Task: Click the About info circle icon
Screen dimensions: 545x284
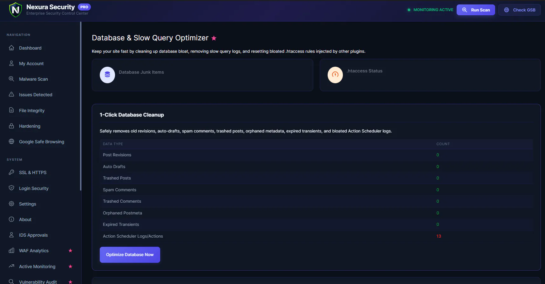Action: (x=11, y=219)
